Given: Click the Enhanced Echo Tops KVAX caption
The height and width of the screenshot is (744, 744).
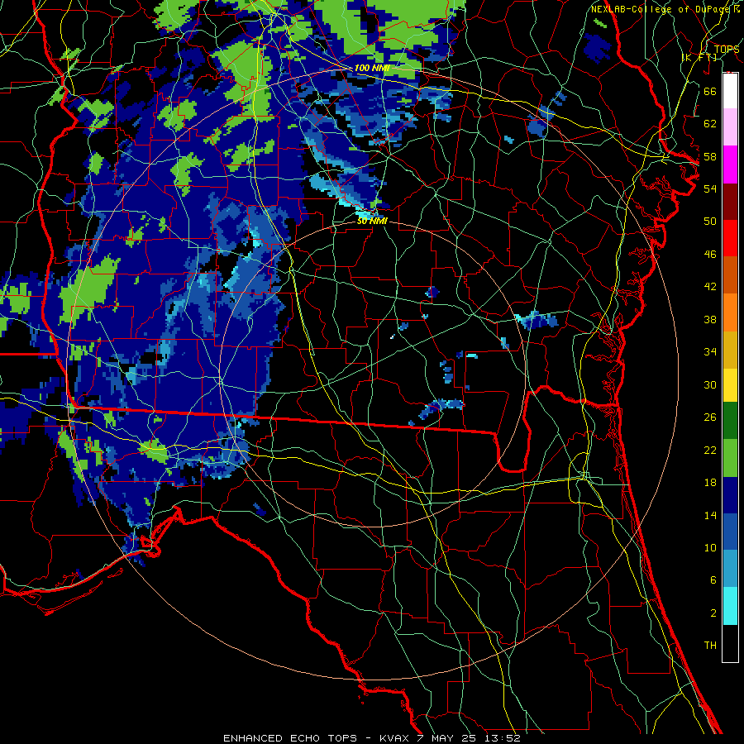Looking at the screenshot, I should click(372, 738).
